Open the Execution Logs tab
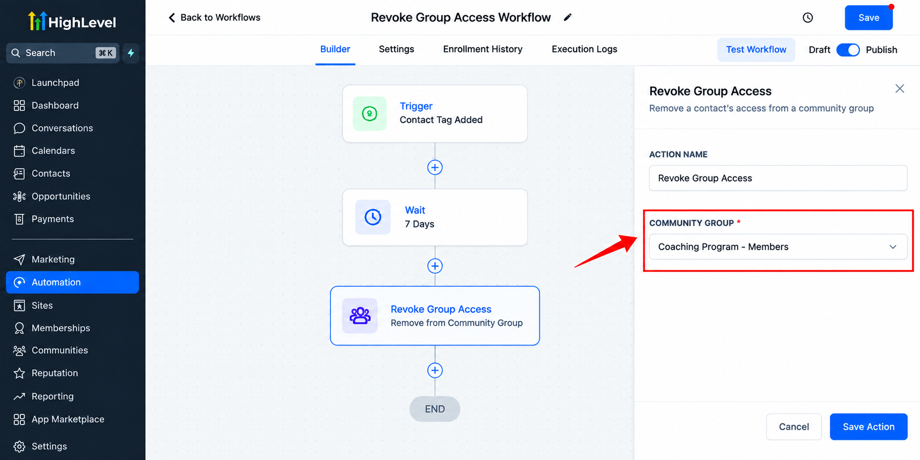Viewport: 920px width, 460px height. click(x=584, y=49)
